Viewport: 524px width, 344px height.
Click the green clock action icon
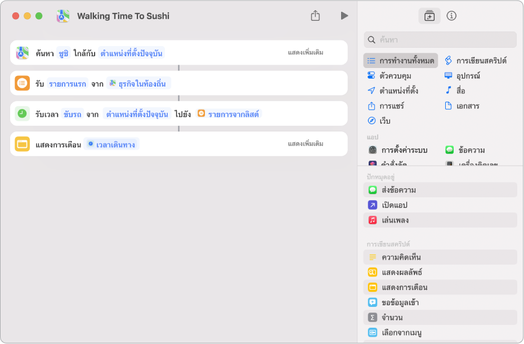pyautogui.click(x=22, y=114)
